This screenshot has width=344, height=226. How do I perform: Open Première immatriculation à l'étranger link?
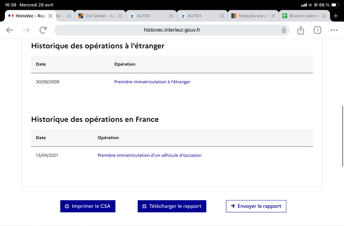[x=152, y=82]
